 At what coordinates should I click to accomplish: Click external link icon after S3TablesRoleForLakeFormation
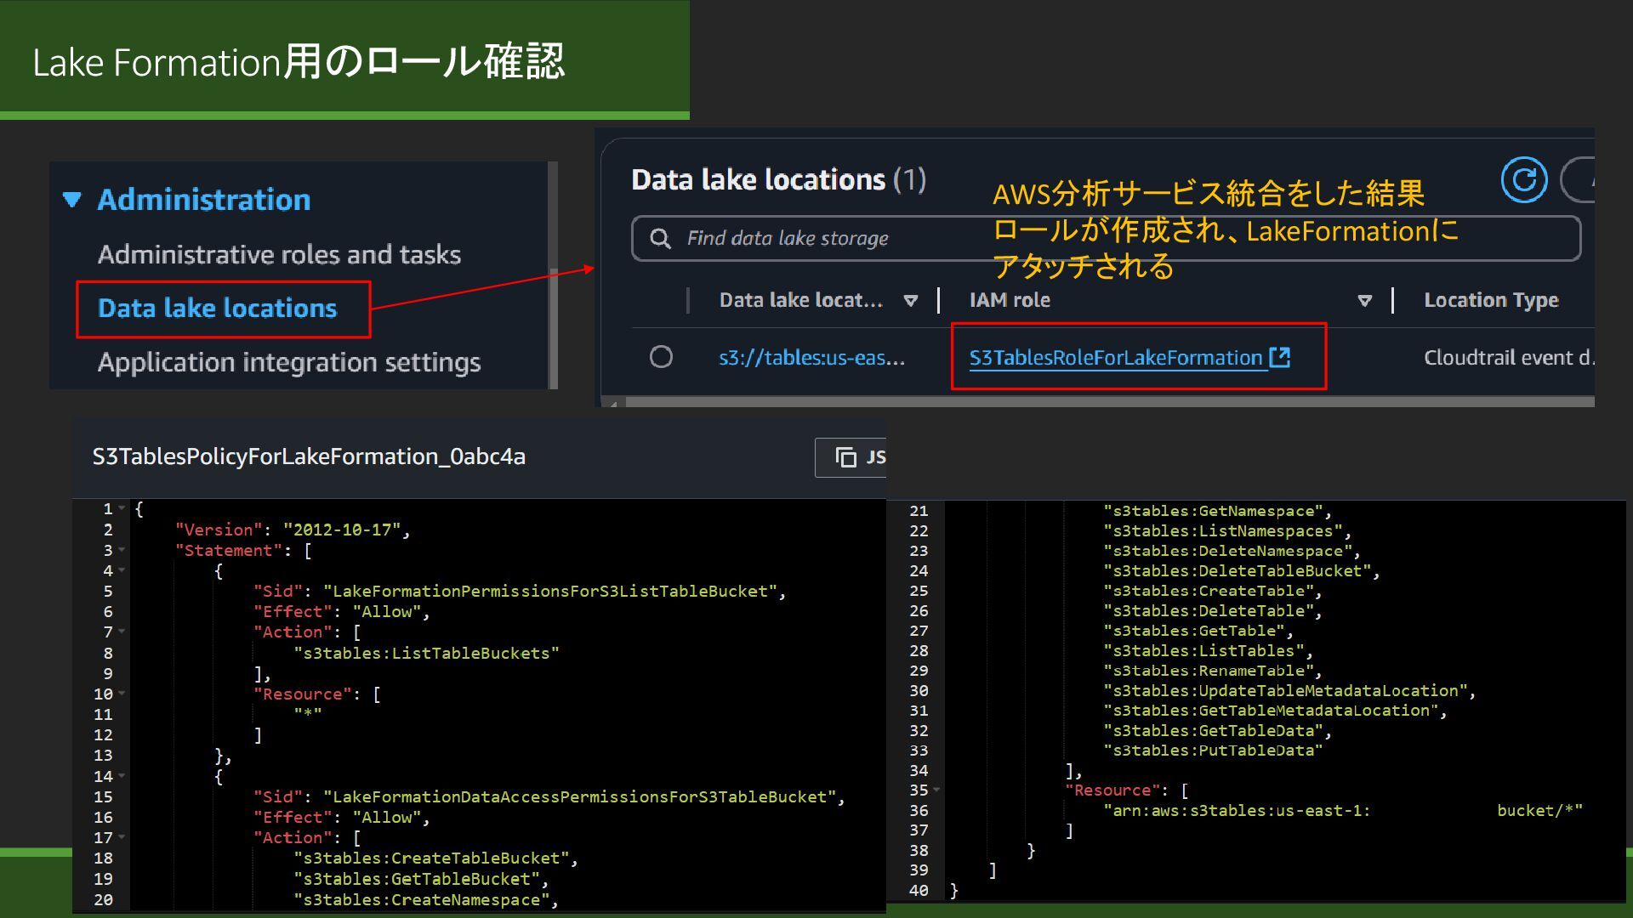tap(1280, 358)
